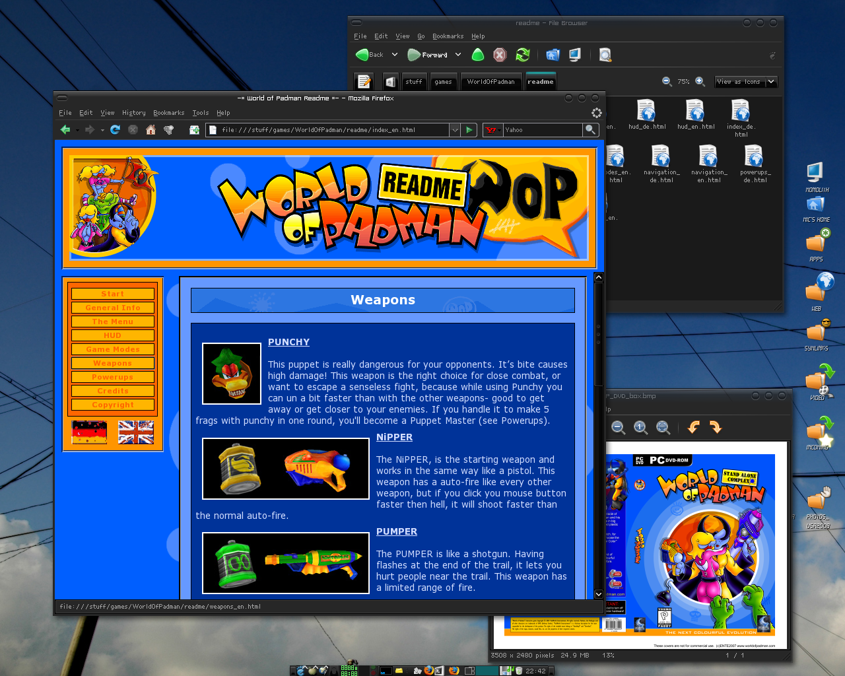Open file browser Bookmarks menu
Image resolution: width=845 pixels, height=676 pixels.
coord(448,36)
